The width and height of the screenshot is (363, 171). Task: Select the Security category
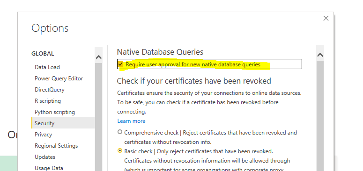coord(63,123)
